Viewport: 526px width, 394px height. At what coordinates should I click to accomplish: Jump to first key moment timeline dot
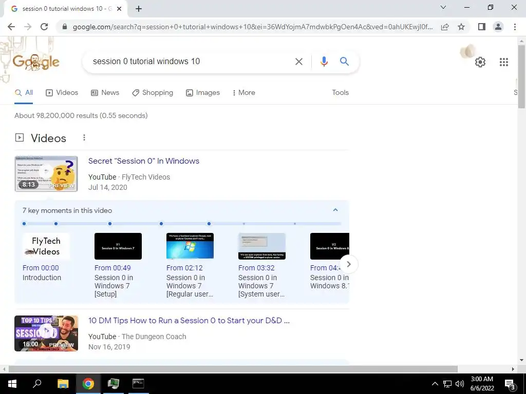coord(24,224)
